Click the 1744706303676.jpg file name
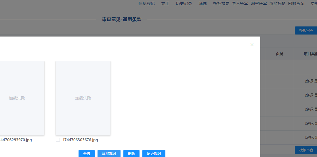The height and width of the screenshot is (157, 317). (x=80, y=140)
